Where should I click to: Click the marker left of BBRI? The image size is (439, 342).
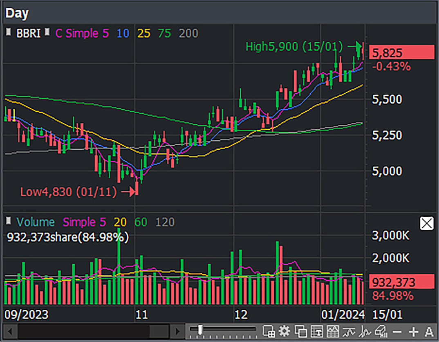[x=9, y=32]
